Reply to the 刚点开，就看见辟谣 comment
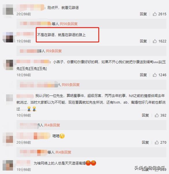 pyautogui.click(x=143, y=14)
